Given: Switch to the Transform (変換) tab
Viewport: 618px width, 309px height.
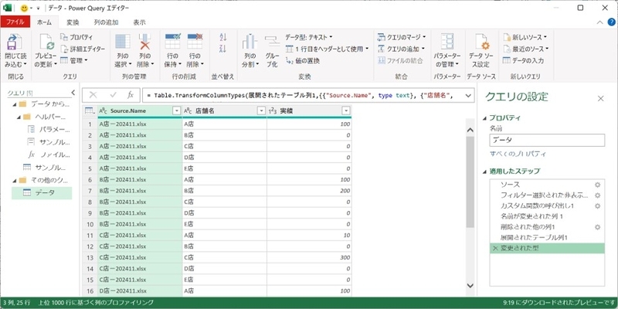Looking at the screenshot, I should (73, 22).
